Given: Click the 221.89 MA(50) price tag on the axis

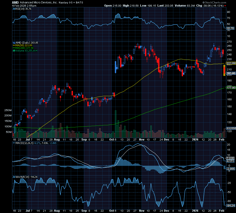Looking at the screenshot, I should 231,63.
